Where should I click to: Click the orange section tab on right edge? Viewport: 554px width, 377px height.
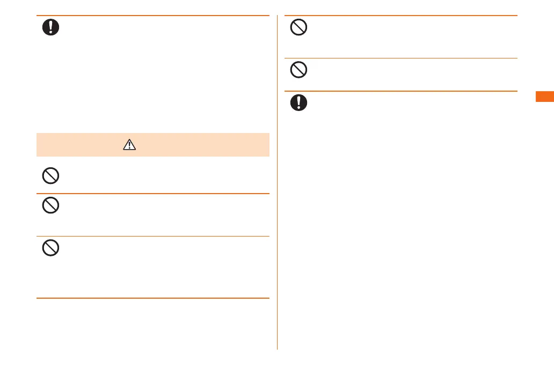tap(544, 97)
